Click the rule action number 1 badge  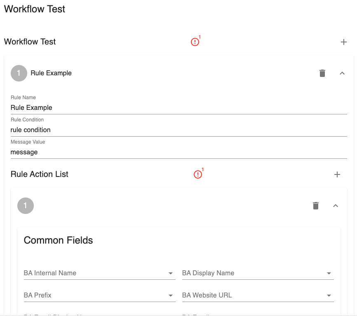pos(25,206)
